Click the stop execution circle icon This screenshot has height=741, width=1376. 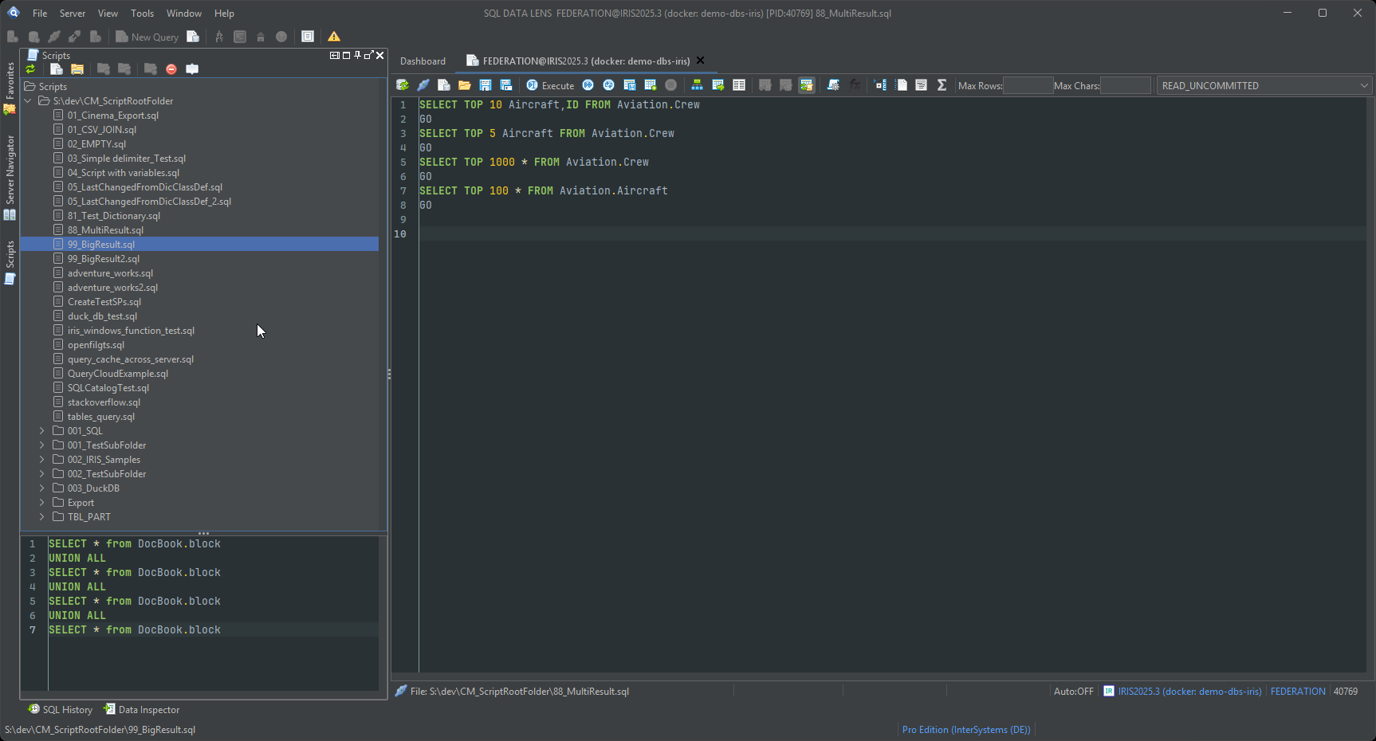coord(671,85)
